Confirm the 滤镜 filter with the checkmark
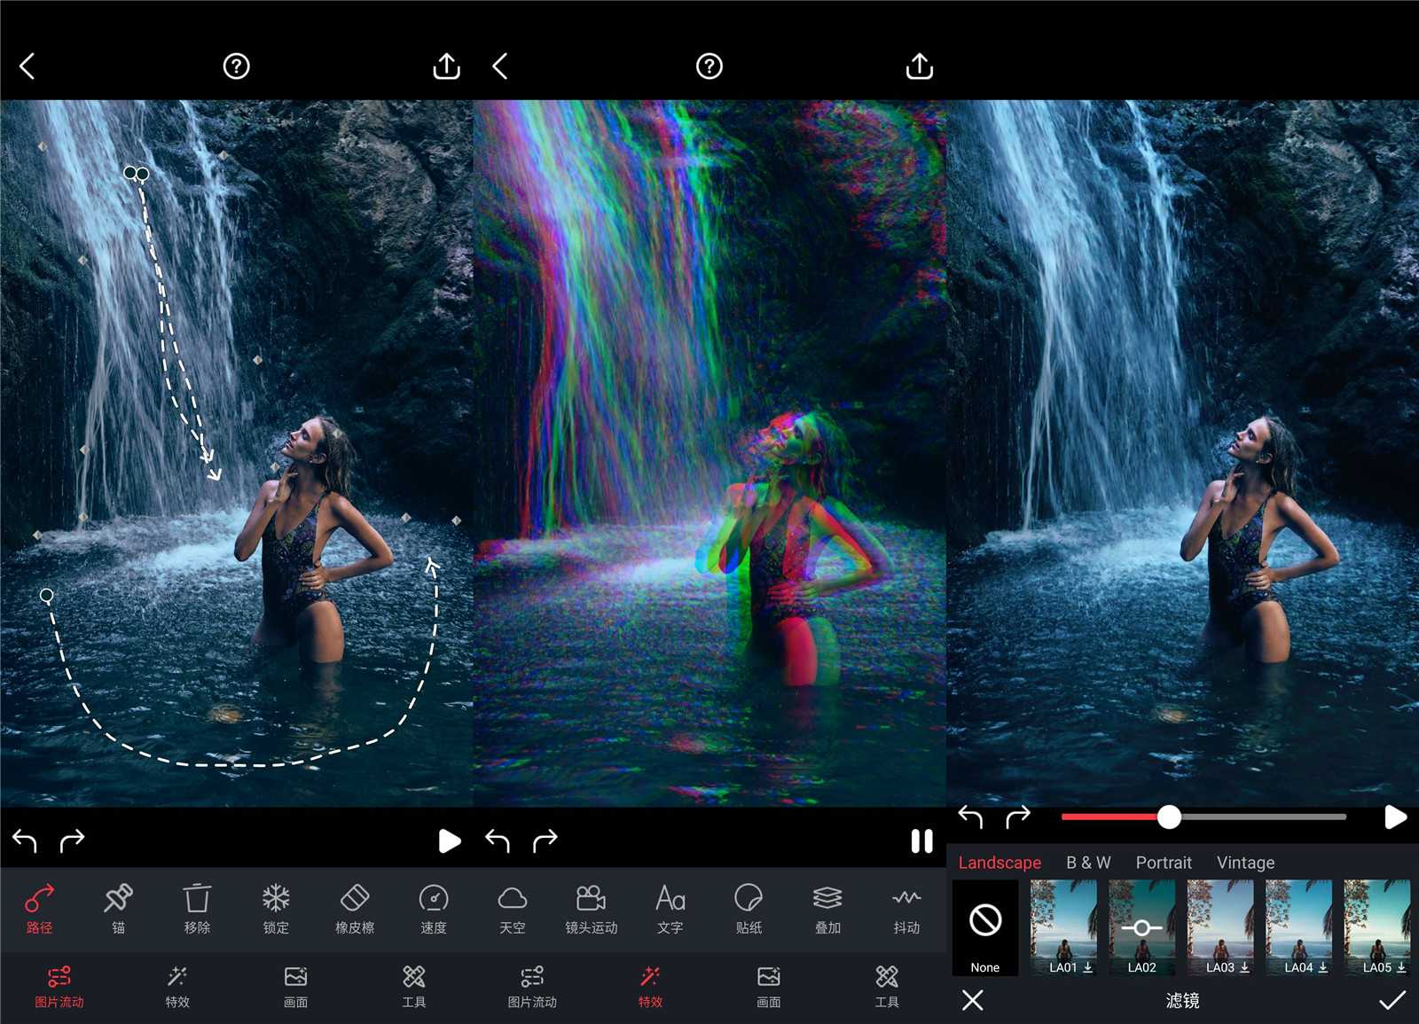Screen dimensions: 1419x1024 tap(1392, 1000)
